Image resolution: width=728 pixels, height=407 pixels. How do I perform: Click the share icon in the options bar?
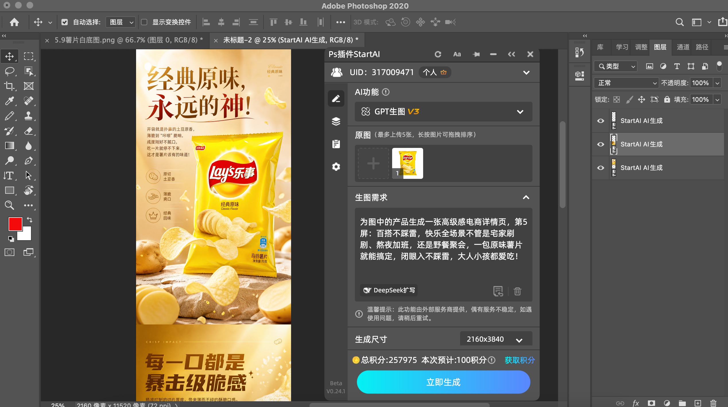(723, 22)
